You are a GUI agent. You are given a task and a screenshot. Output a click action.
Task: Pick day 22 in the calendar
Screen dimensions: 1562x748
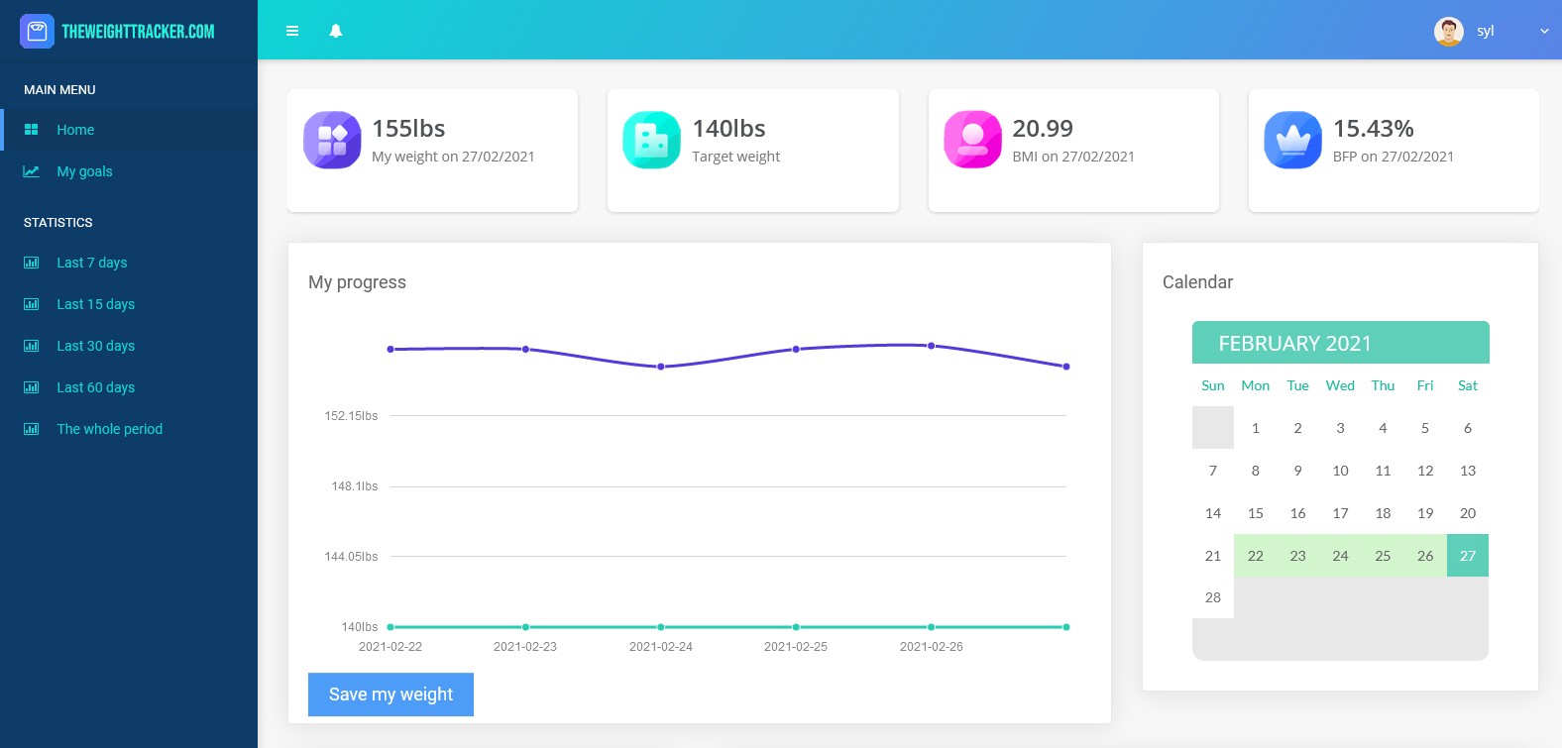1255,556
